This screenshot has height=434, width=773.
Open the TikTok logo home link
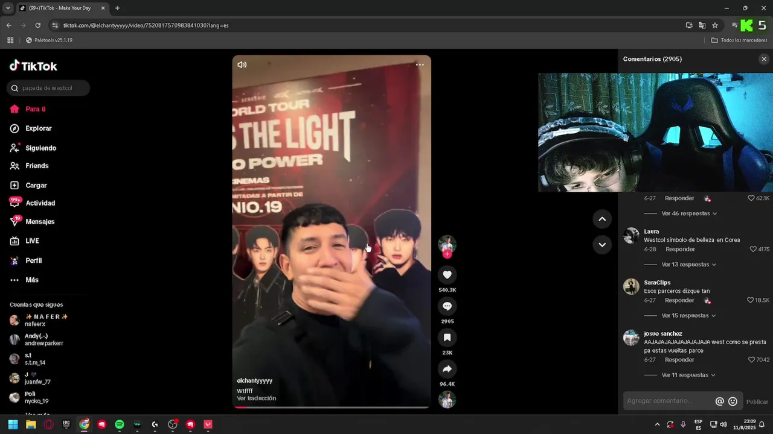33,66
